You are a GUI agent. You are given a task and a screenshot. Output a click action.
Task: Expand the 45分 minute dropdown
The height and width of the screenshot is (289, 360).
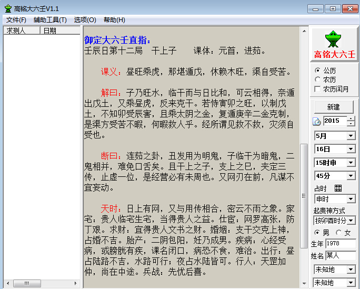pos(351,176)
